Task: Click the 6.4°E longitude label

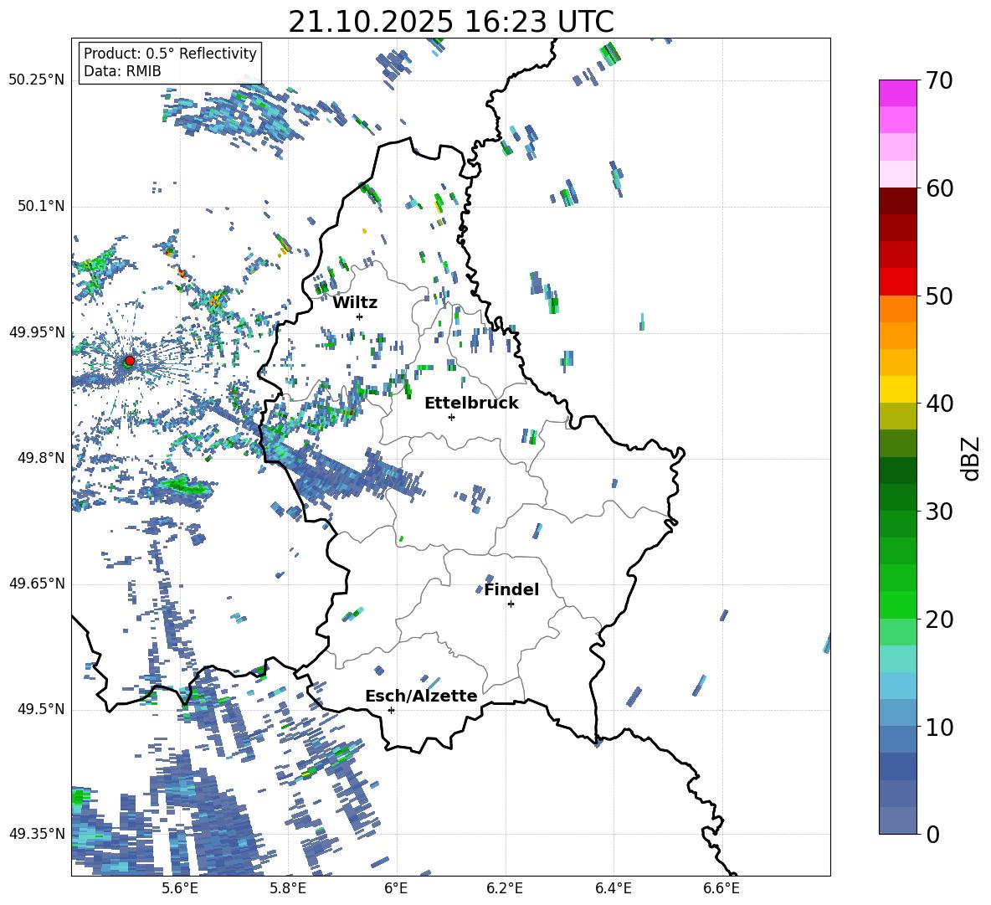Action: (614, 889)
